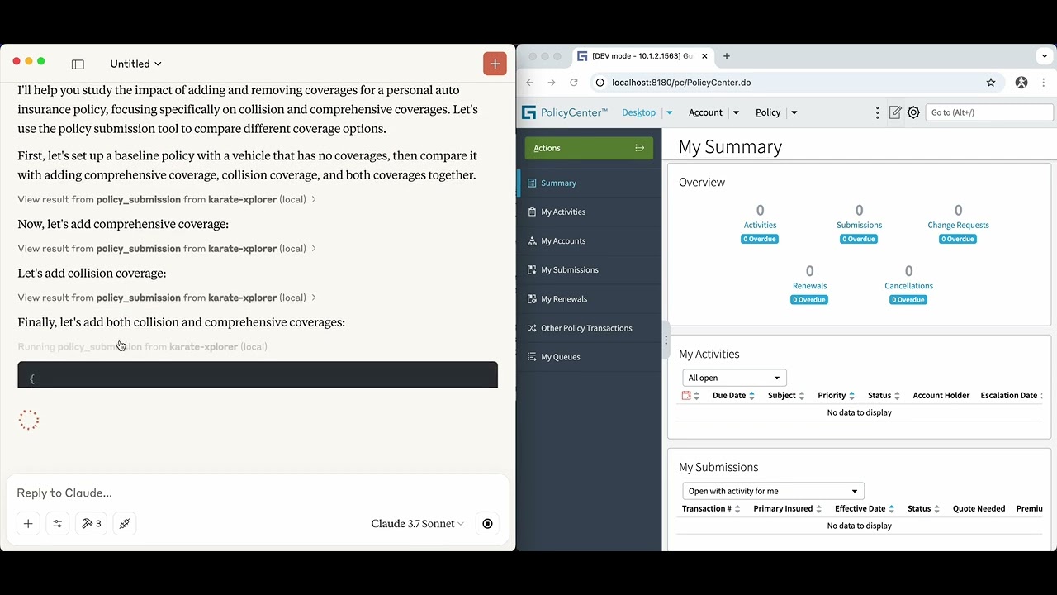Expand the Policy tab dropdown arrow

click(x=794, y=112)
